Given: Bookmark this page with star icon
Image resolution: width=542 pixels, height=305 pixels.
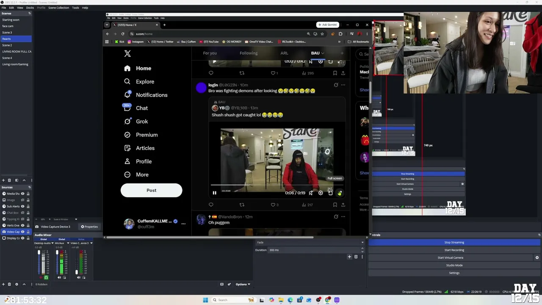Looking at the screenshot, I should [x=322, y=34].
